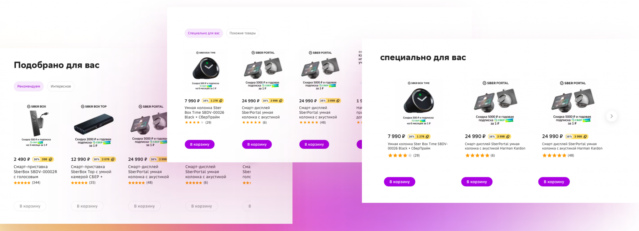Click grey 'В корзину' under SberBox 2 490 ₽
639x231 pixels.
pyautogui.click(x=30, y=206)
